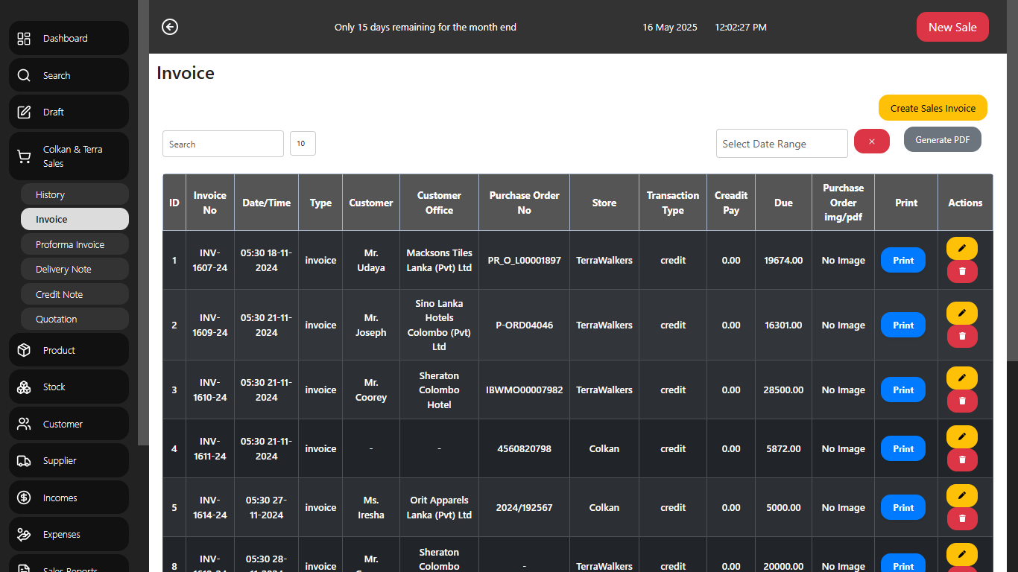The height and width of the screenshot is (572, 1018).
Task: Edit invoice INV-1610-24 with pencil icon
Action: [x=961, y=378]
